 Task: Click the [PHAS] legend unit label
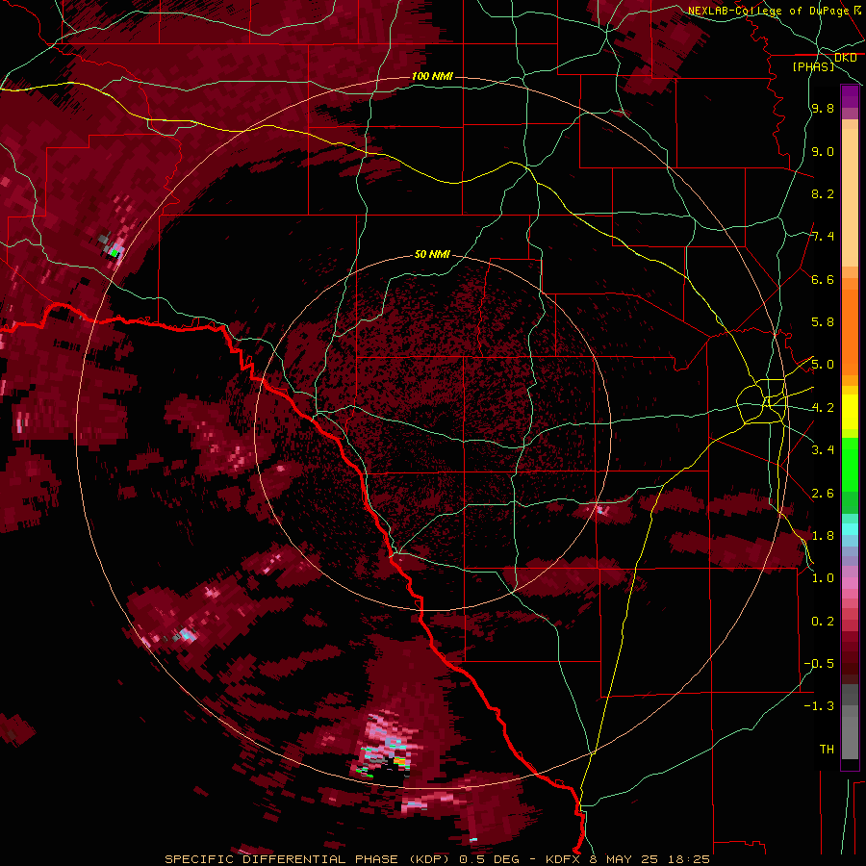(x=813, y=67)
